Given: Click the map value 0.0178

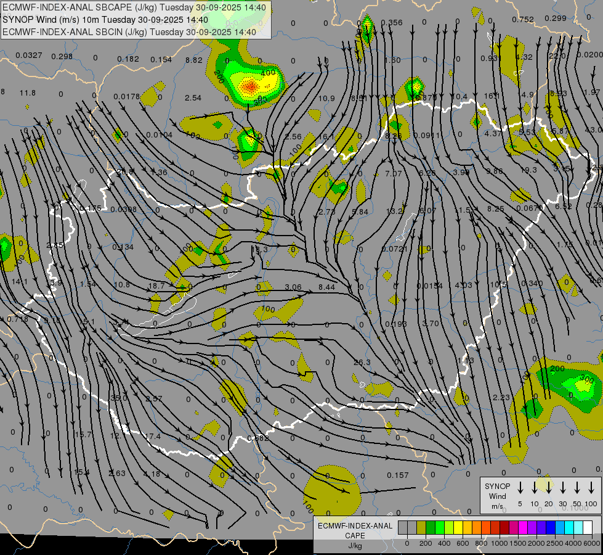Looking at the screenshot, I should (127, 96).
